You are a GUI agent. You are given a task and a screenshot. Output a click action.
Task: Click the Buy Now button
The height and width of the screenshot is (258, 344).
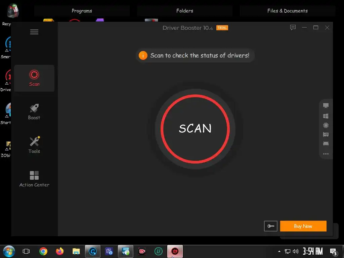(303, 226)
